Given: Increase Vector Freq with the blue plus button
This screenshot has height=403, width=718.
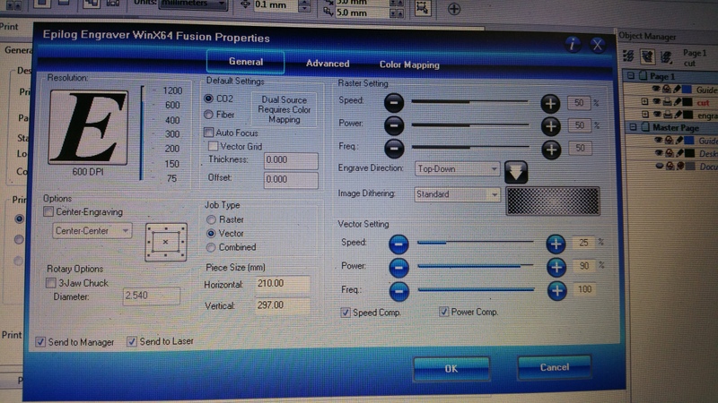Looking at the screenshot, I should [x=556, y=290].
